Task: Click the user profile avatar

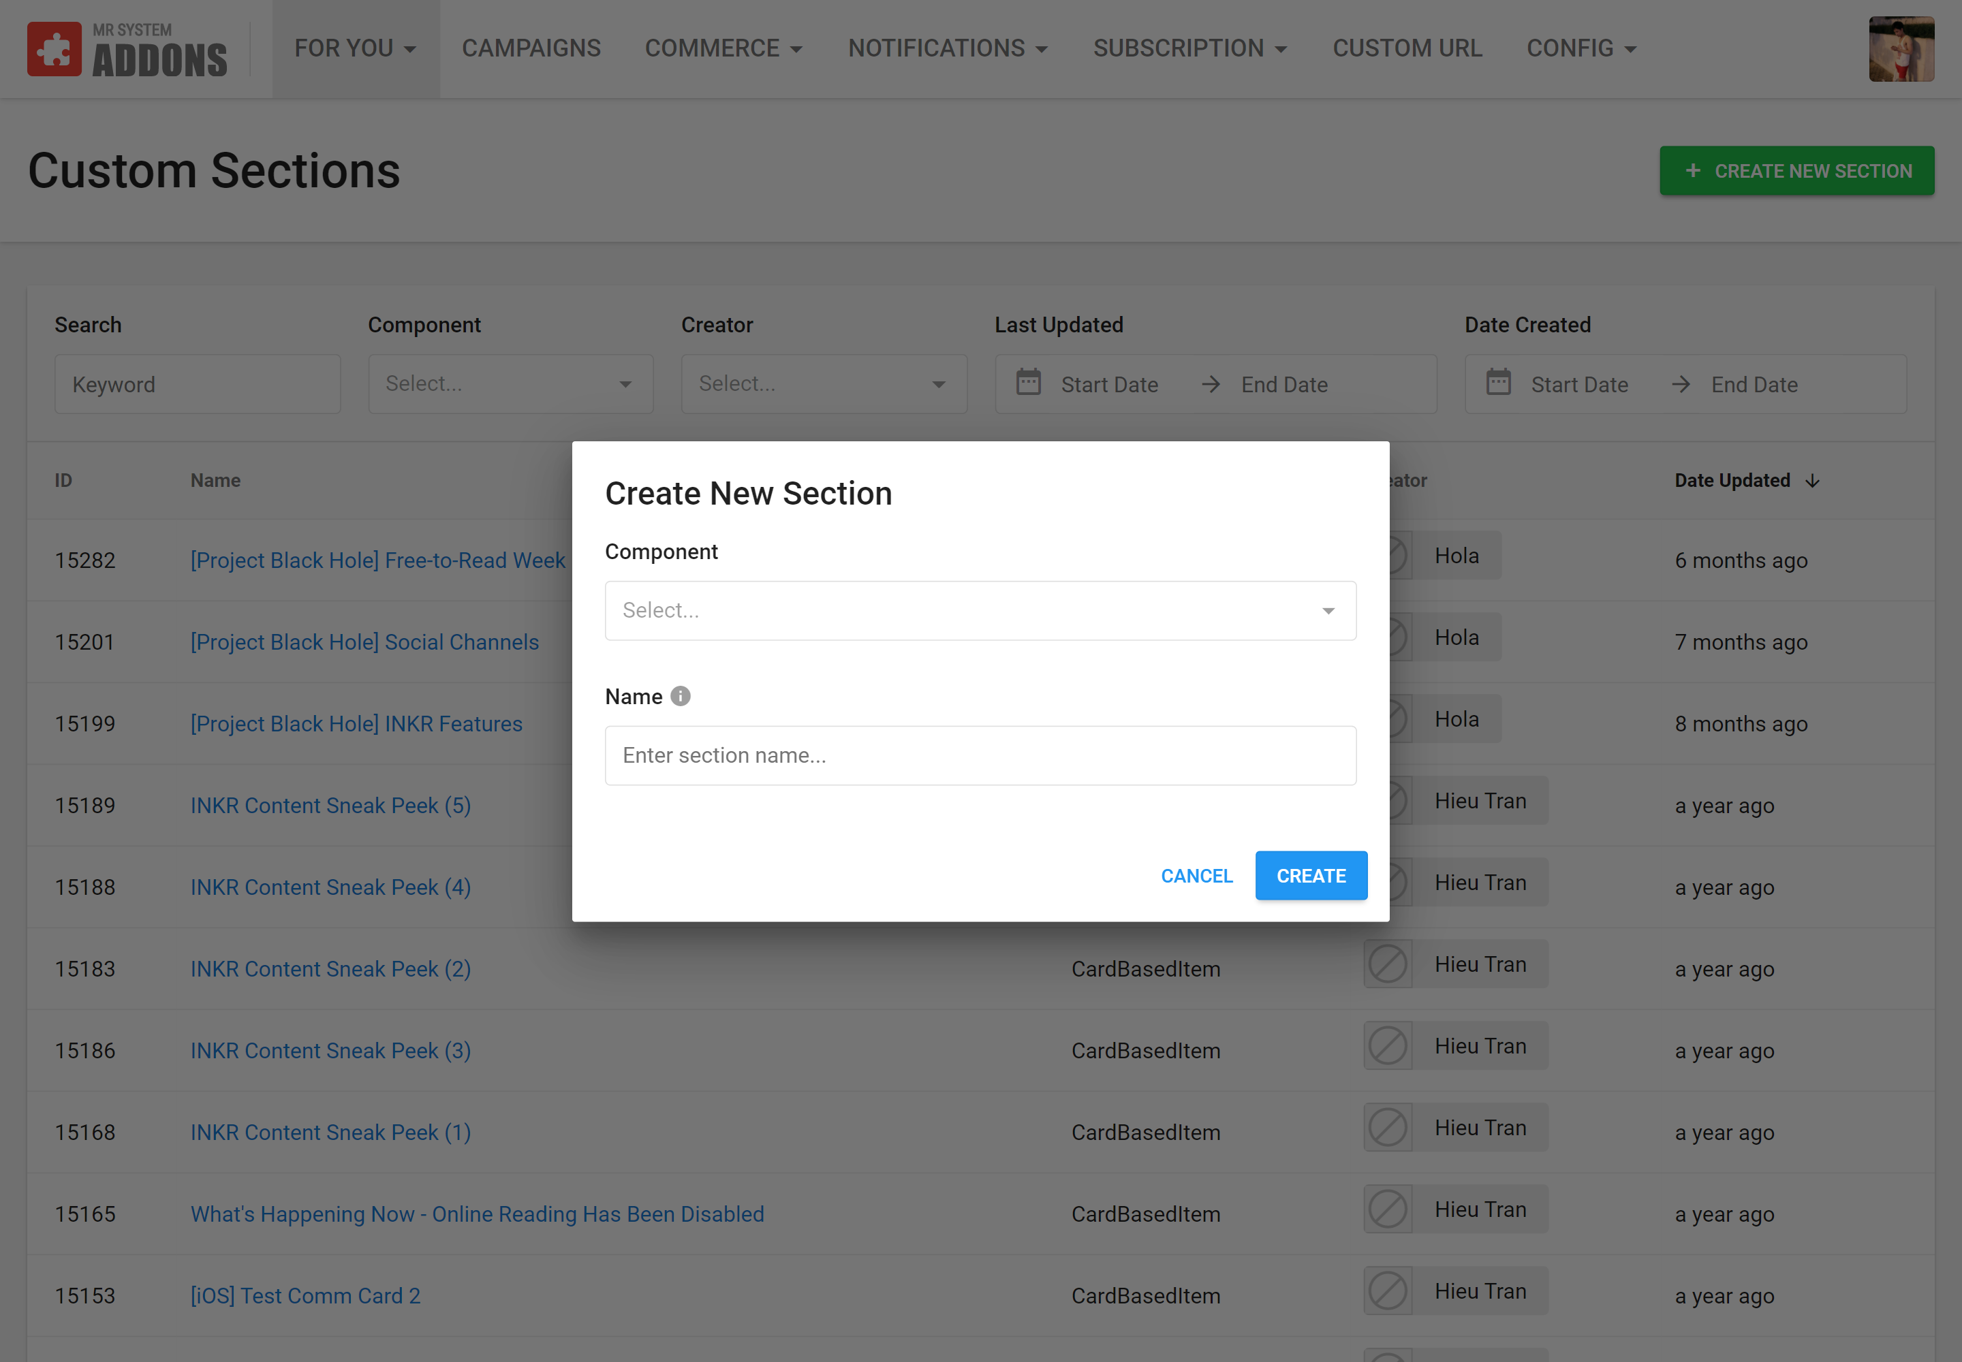Action: click(1901, 50)
